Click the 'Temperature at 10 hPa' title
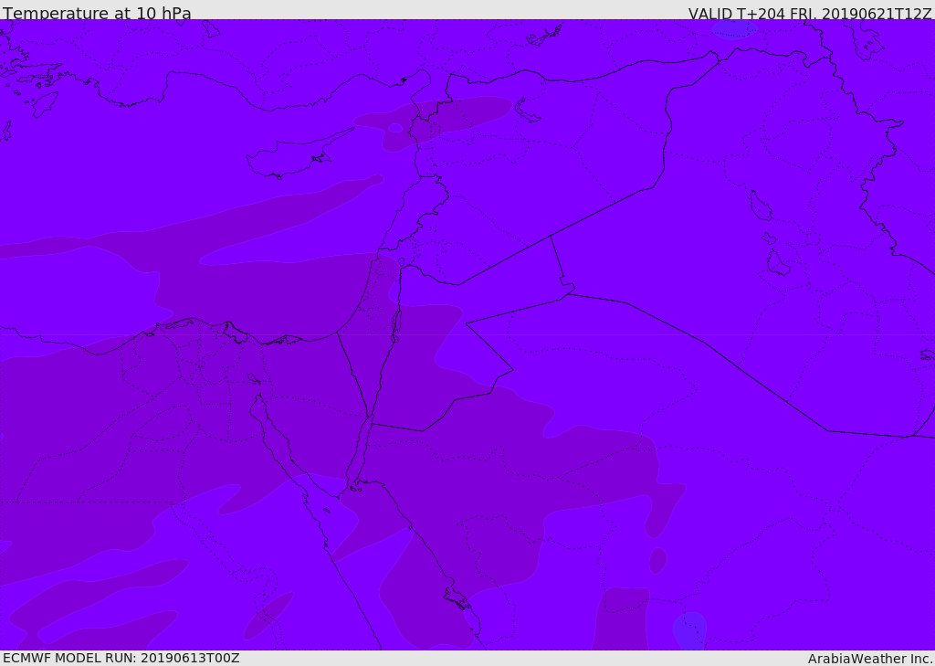 pyautogui.click(x=97, y=13)
